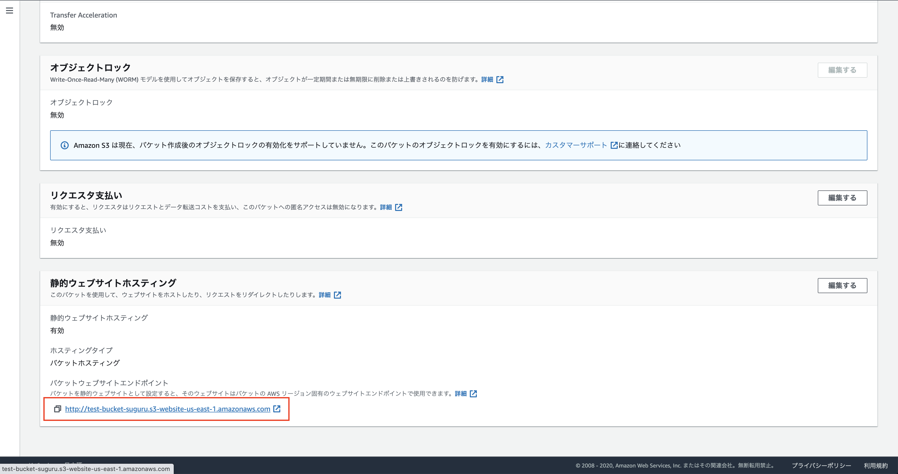
Task: Open 詳細 link in endpoint description
Action: 461,394
